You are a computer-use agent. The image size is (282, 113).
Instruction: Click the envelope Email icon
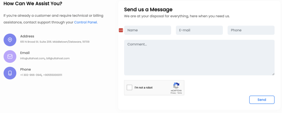[x=10, y=56]
